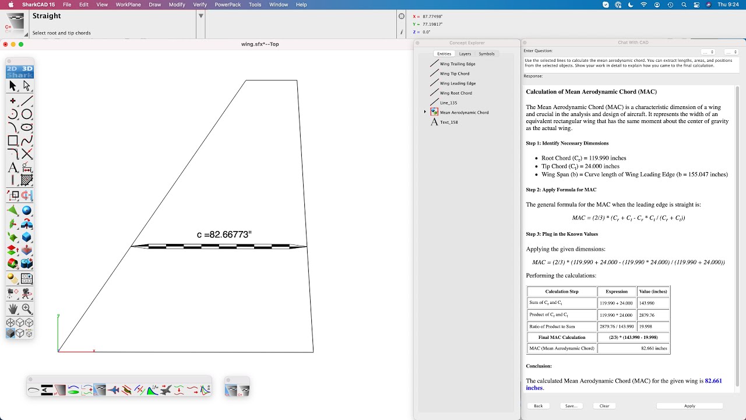
Task: Switch to the Layers tab
Action: click(x=465, y=54)
